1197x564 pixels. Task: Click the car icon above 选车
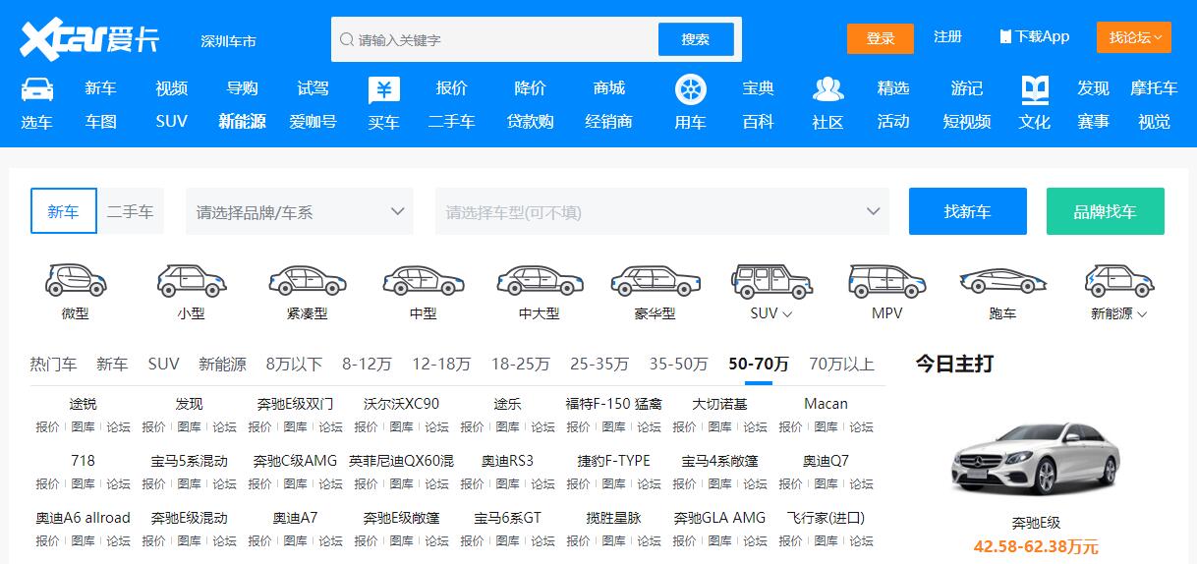pos(36,89)
